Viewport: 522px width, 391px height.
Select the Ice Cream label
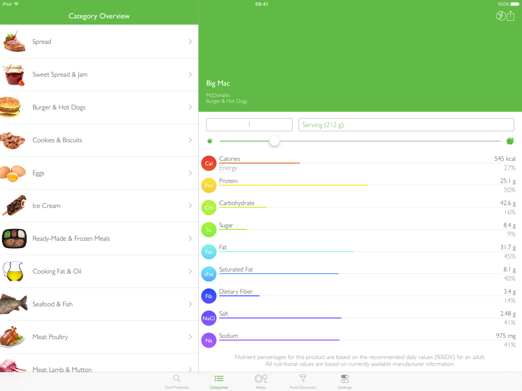pos(46,205)
